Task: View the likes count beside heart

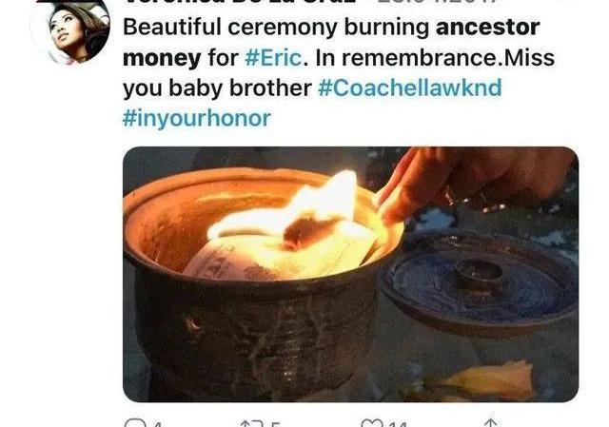Action: click(398, 424)
